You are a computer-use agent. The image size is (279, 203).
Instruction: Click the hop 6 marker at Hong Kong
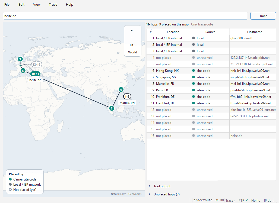click(x=121, y=90)
